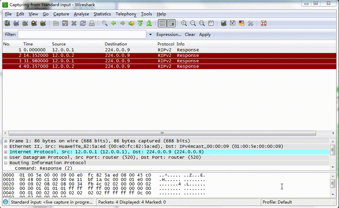Expand the User Datagram Protocol node
339x208 pixels.
click(6, 158)
